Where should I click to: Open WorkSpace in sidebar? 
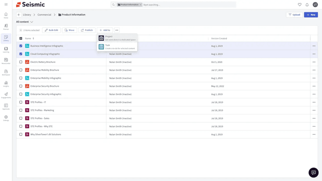(6, 72)
